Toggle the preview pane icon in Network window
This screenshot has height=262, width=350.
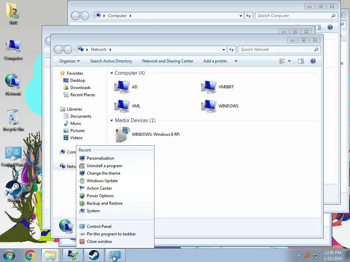click(x=301, y=61)
